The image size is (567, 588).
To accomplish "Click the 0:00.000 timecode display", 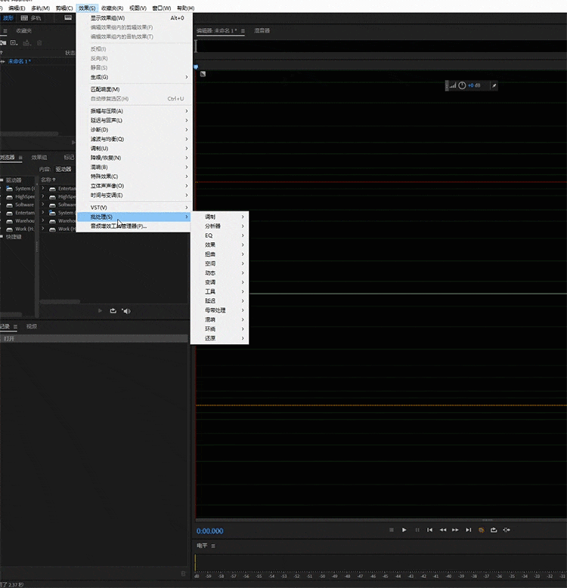I will pos(210,531).
